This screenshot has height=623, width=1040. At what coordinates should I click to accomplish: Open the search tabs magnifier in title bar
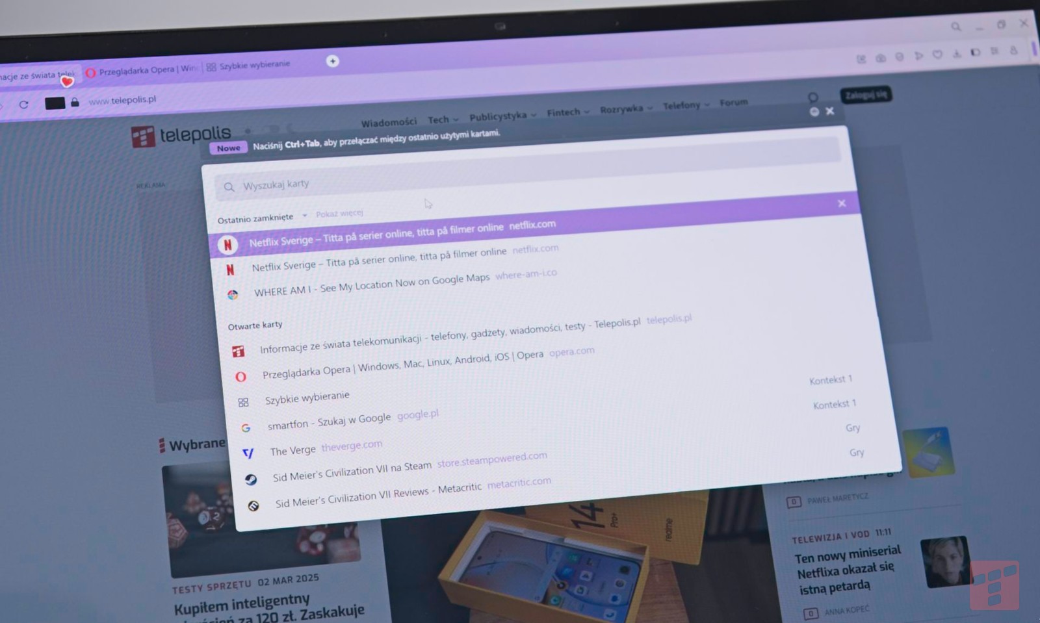[x=955, y=27]
